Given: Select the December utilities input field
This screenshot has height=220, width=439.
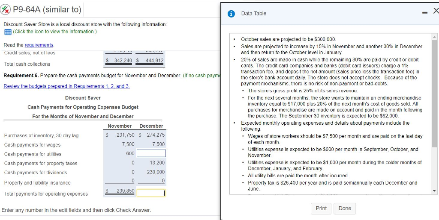Looking at the screenshot, I should coord(151,153).
